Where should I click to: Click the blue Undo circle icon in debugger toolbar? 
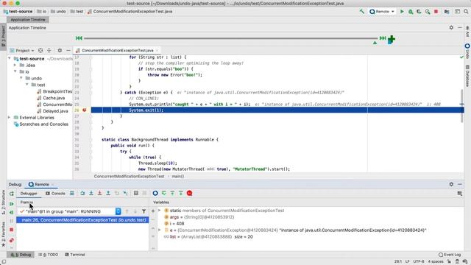155,193
